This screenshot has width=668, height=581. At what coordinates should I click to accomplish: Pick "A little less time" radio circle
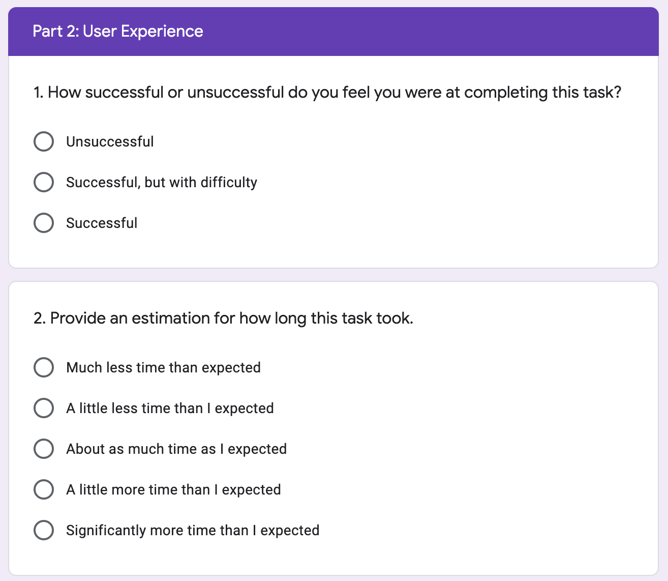[x=44, y=408]
